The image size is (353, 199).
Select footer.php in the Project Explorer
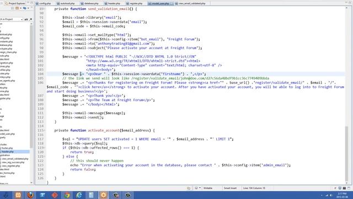[7, 148]
